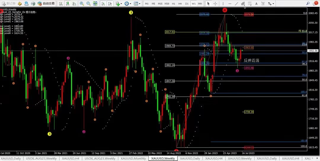Click the 27 Feb 2022 date label
Image resolution: width=320 pixels, height=161 pixels.
[x=136, y=153]
